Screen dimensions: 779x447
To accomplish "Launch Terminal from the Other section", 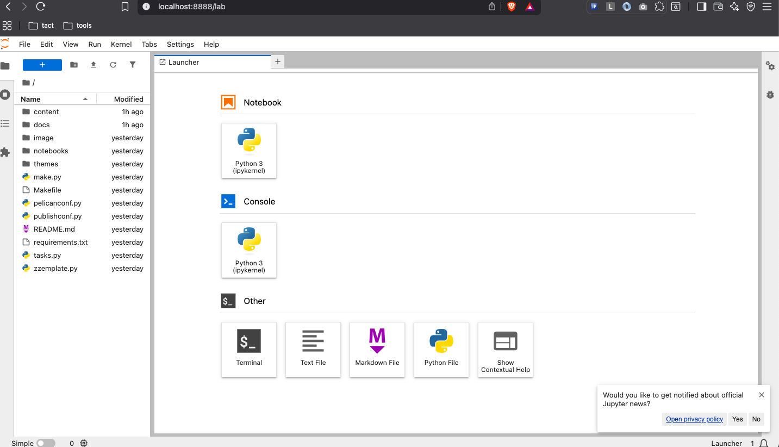I will [x=249, y=349].
